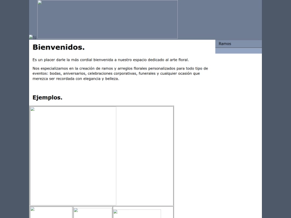
Task: Click the paragraph starting 'Nos especializamos'
Action: point(120,74)
